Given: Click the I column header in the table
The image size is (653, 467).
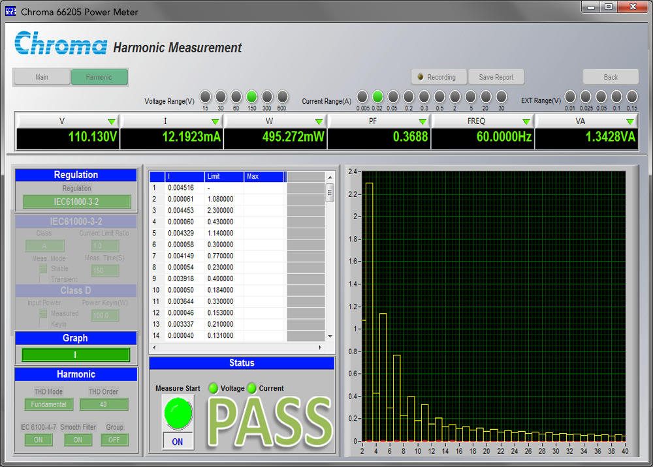Looking at the screenshot, I should pos(185,176).
